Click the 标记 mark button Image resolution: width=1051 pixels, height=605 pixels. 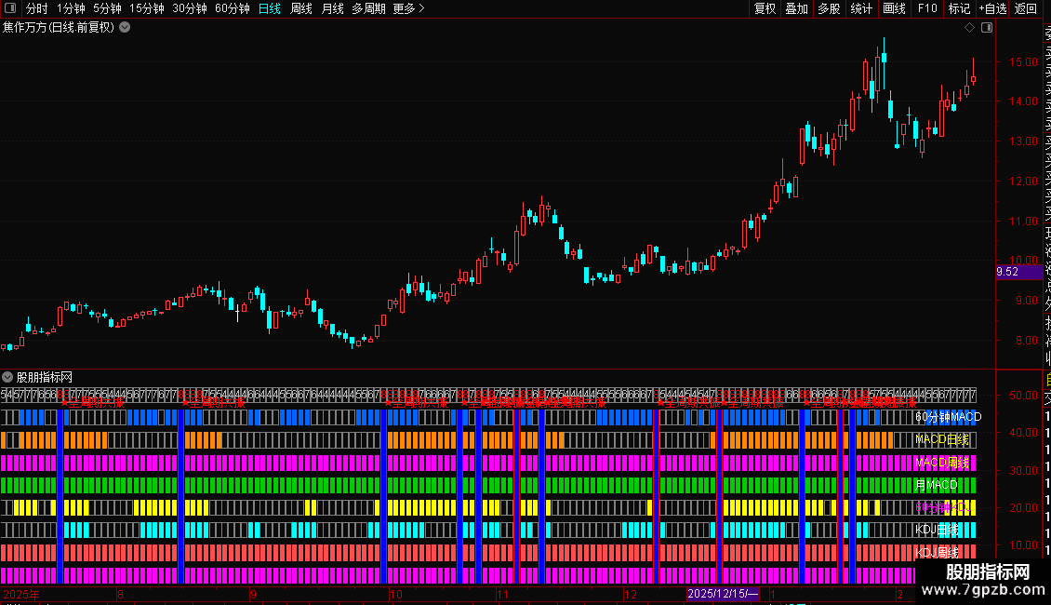(959, 8)
